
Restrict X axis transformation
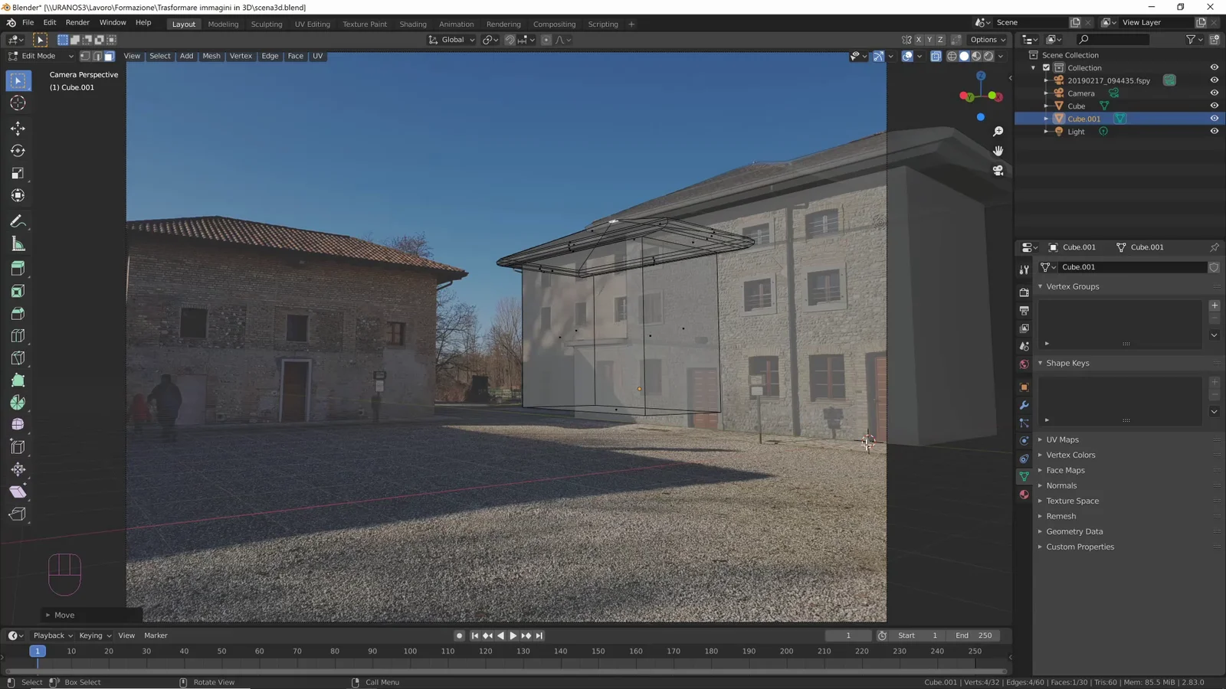tap(919, 39)
